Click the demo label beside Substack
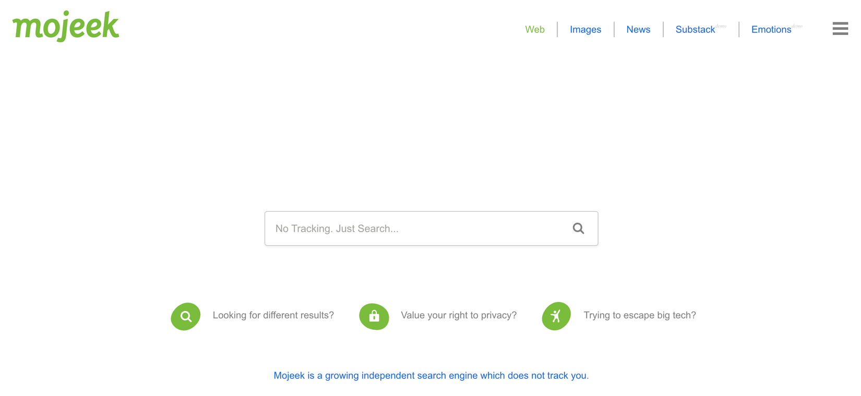 (721, 26)
